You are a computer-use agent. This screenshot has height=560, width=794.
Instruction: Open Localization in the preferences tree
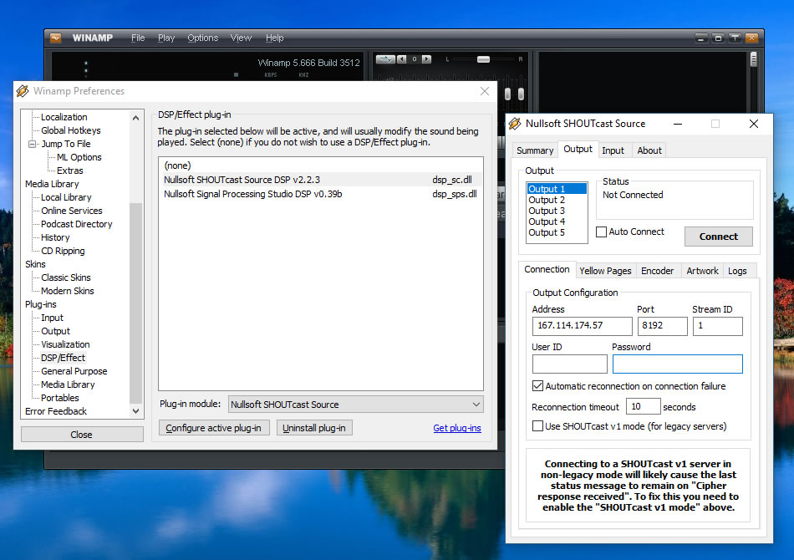pyautogui.click(x=64, y=118)
